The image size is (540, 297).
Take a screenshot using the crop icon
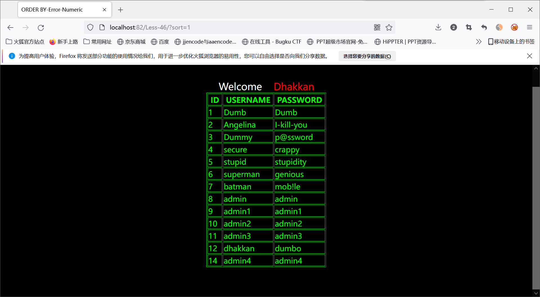tap(469, 27)
